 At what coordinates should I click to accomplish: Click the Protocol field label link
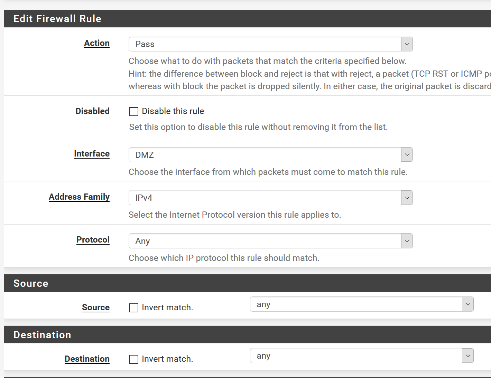[93, 240]
